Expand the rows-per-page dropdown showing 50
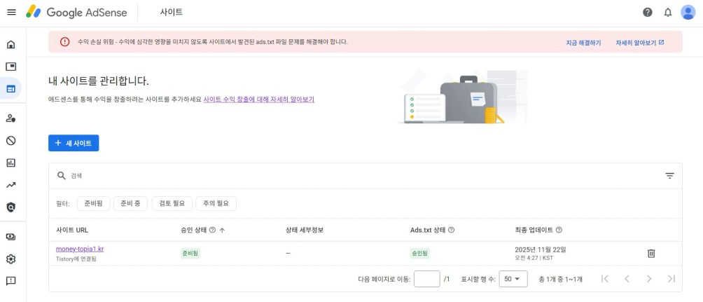Image resolution: width=703 pixels, height=302 pixels. point(513,279)
